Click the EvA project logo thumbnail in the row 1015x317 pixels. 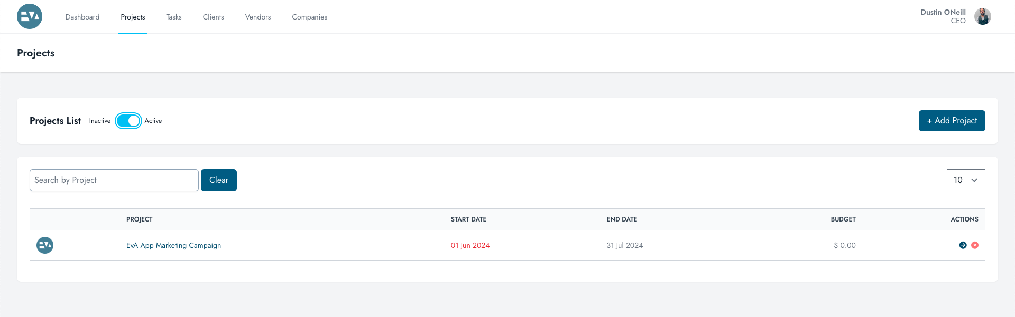coord(45,245)
